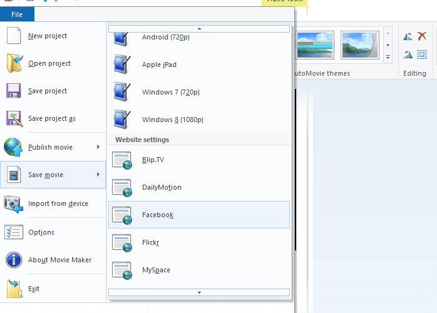The height and width of the screenshot is (313, 437).
Task: Click the Apple iPad device icon
Action: [122, 64]
